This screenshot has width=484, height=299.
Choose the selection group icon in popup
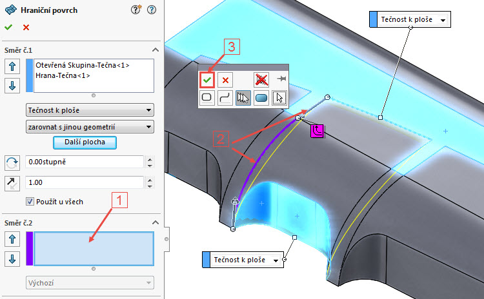coord(243,98)
